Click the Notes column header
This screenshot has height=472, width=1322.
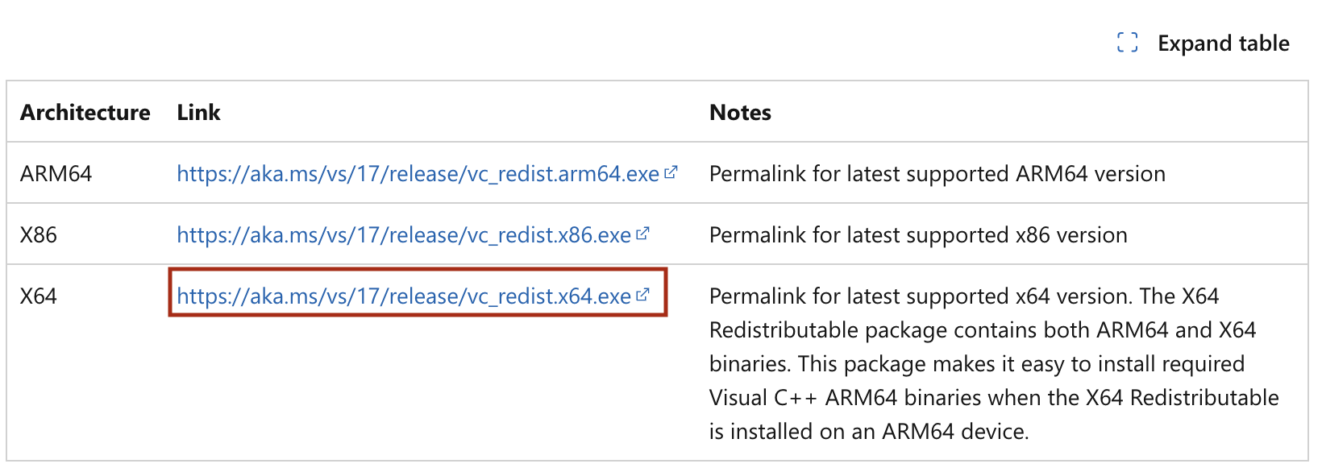pyautogui.click(x=739, y=113)
